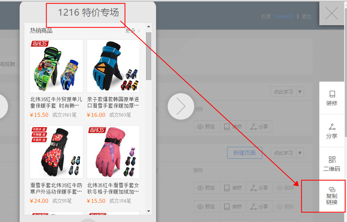The height and width of the screenshot is (222, 347).
Task: Open the green children's glove thumbnail
Action: [x=57, y=66]
